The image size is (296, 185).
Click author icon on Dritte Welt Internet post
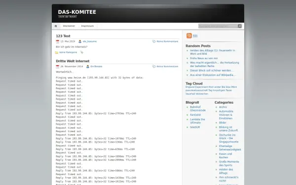click(x=88, y=67)
